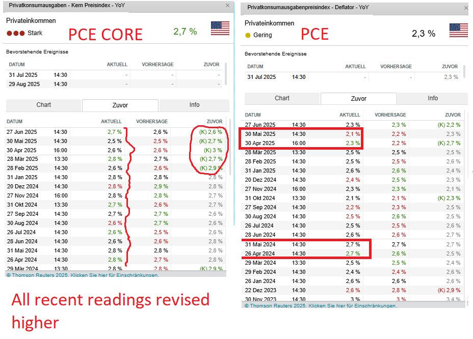Open the Info tab in the Deflator panel
This screenshot has width=473, height=339.
pyautogui.click(x=433, y=99)
